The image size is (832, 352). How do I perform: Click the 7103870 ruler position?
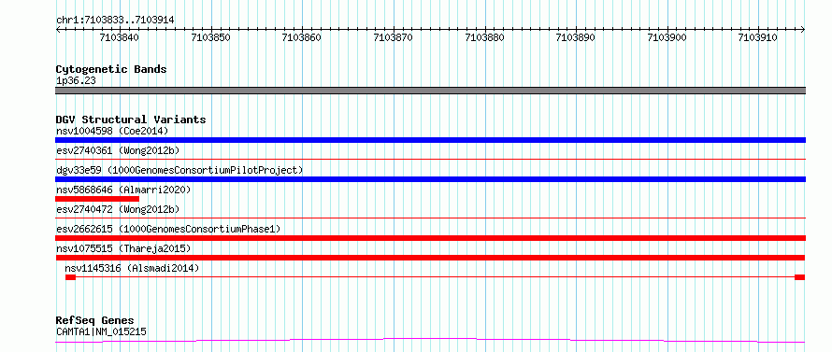pyautogui.click(x=394, y=37)
